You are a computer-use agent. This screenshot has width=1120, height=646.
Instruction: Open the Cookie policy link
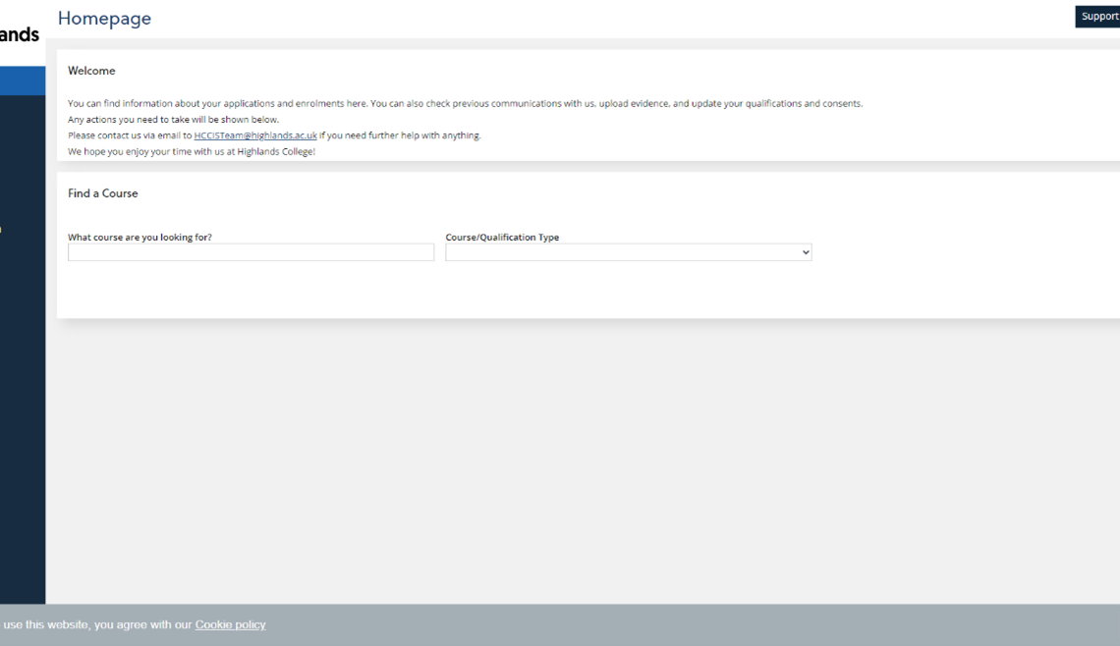coord(230,624)
